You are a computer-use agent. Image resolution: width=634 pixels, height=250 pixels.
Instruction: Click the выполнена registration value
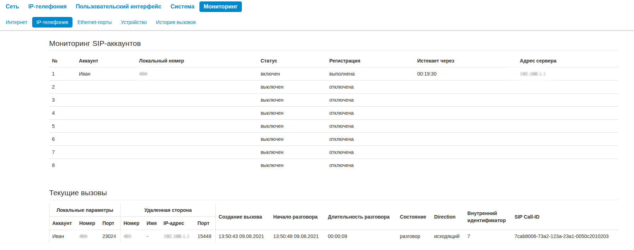342,74
